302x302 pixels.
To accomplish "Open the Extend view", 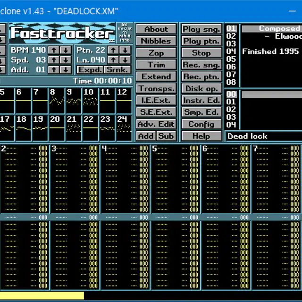I will [156, 76].
